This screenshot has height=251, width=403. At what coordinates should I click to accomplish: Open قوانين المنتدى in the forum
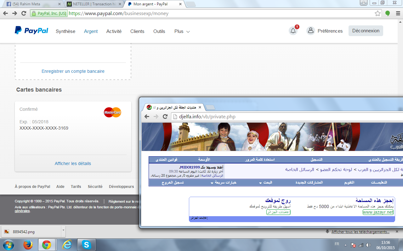pyautogui.click(x=167, y=160)
